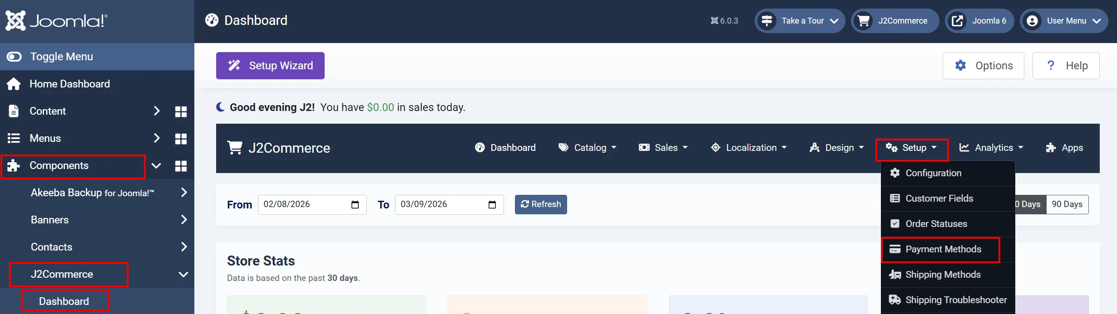Viewport: 1117px width, 314px height.
Task: Choose Shipping Troubleshooter from Setup menu
Action: [948, 300]
